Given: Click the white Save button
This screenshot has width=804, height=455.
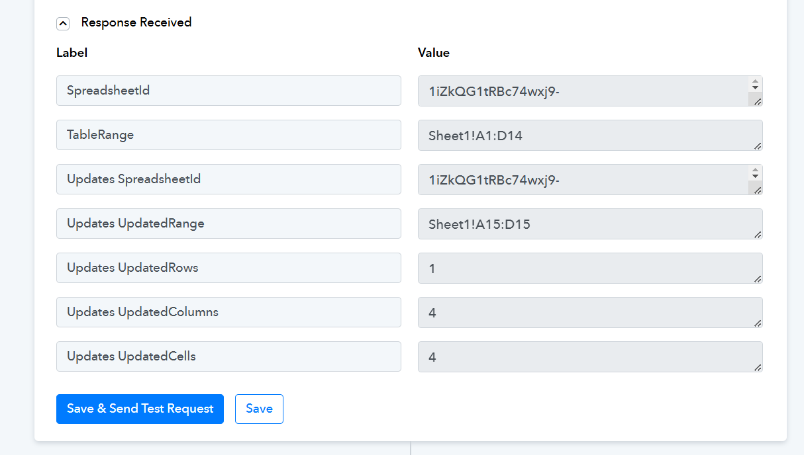Looking at the screenshot, I should 259,409.
